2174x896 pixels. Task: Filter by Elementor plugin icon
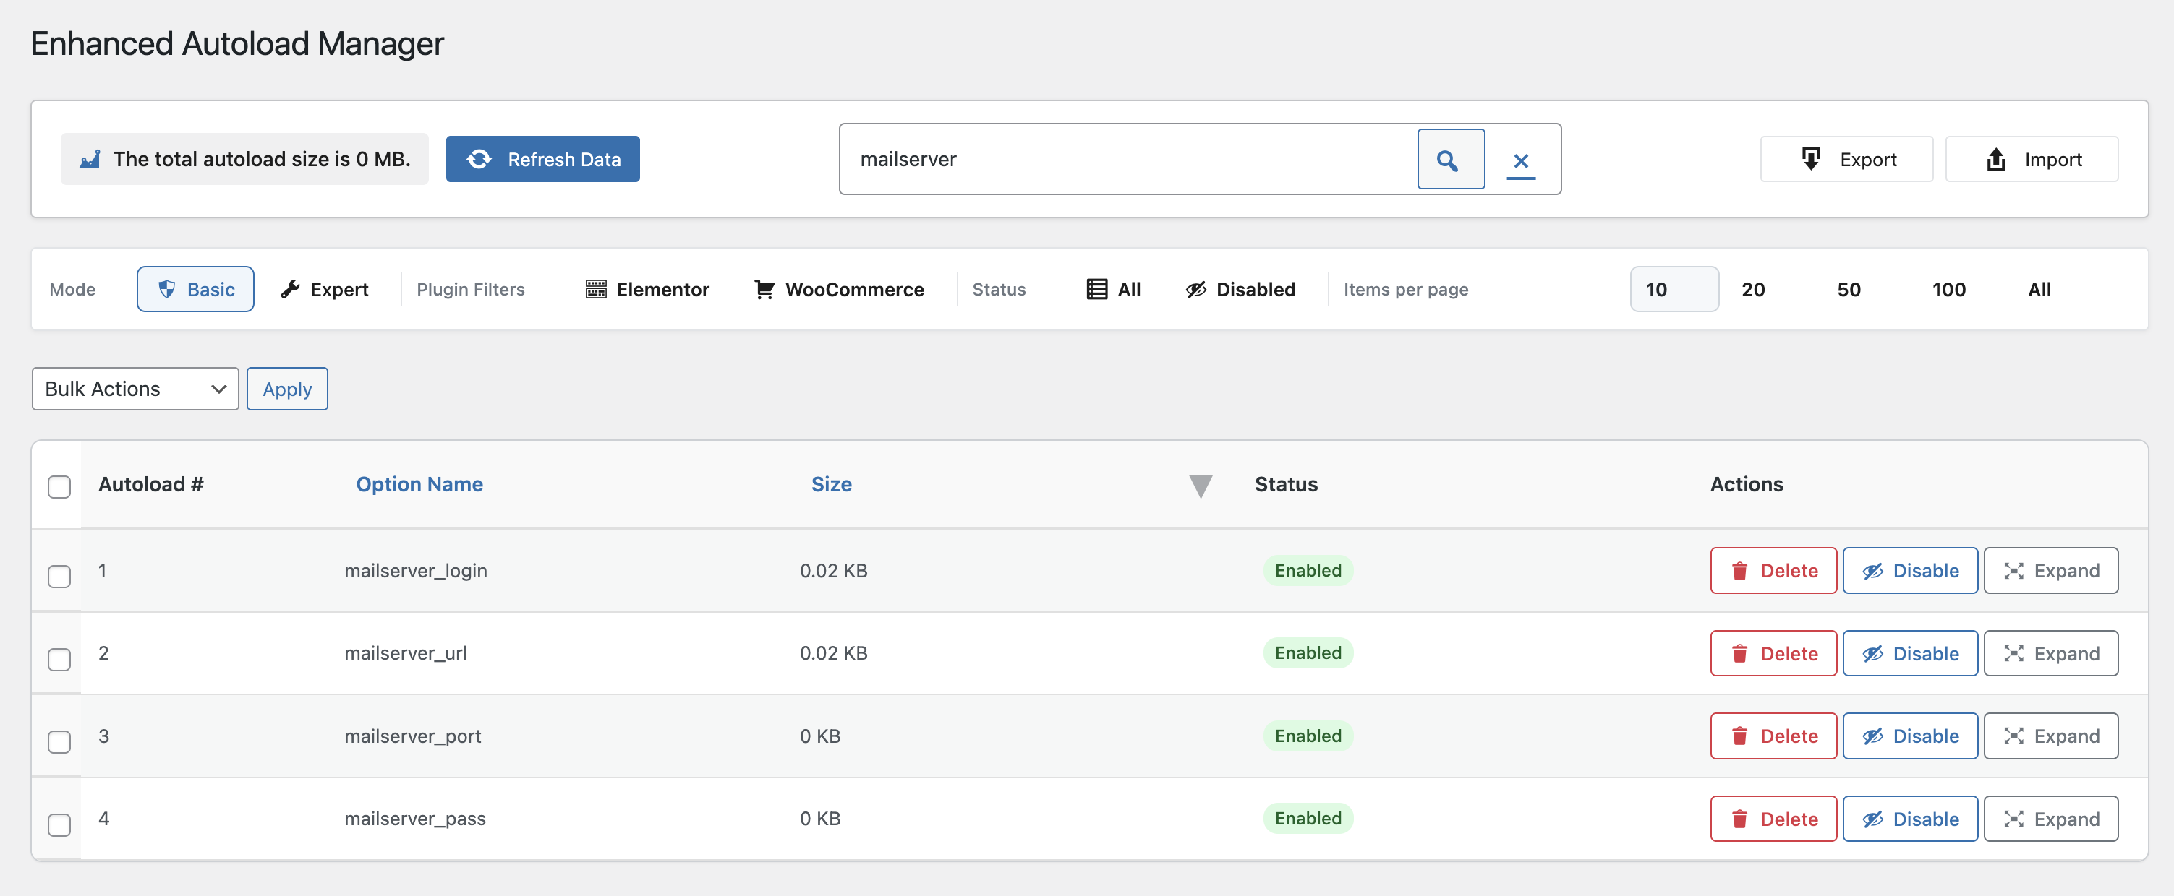[x=596, y=289]
